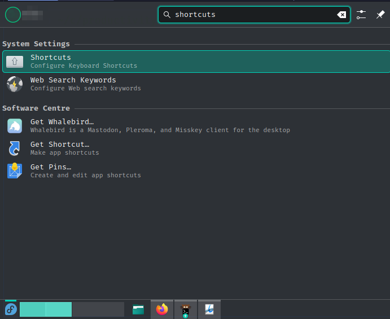
Task: Click the Fedora application launcher icon
Action: tap(10, 309)
